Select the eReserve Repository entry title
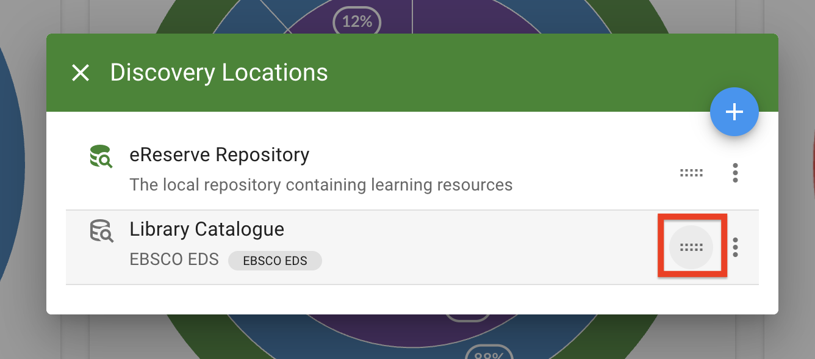 (219, 155)
